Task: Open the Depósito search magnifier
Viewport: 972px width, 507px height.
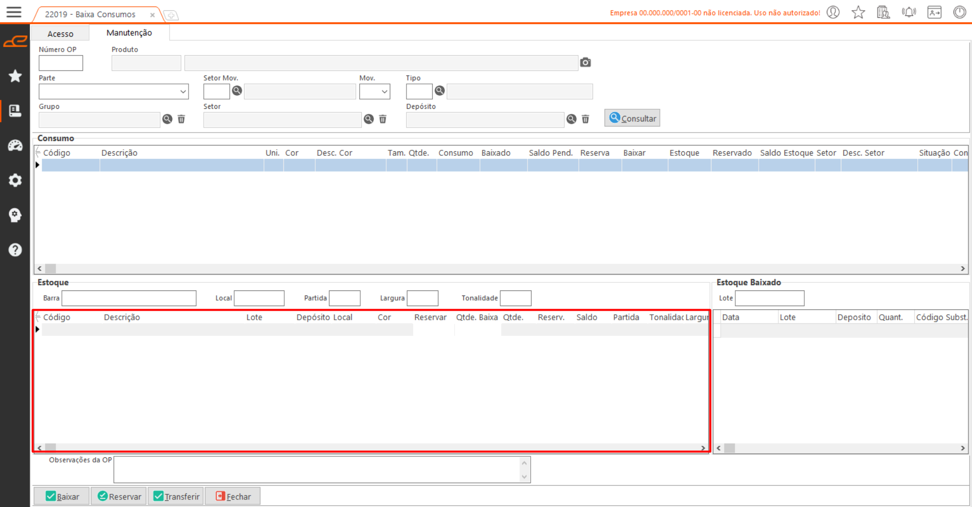Action: pyautogui.click(x=571, y=119)
